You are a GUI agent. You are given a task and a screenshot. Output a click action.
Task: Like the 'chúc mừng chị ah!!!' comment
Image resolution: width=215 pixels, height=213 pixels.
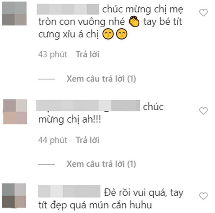203,111
